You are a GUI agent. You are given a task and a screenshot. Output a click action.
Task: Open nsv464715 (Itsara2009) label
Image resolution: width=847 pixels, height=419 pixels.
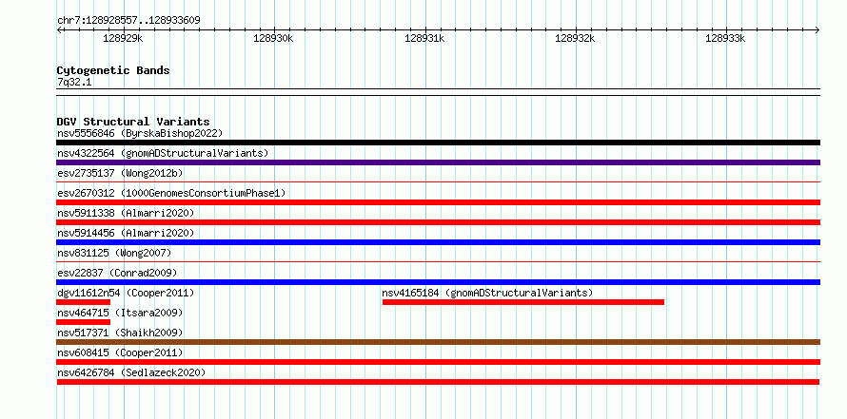click(x=120, y=313)
